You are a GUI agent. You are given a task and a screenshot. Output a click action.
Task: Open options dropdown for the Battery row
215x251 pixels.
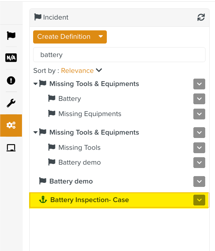pos(199,99)
